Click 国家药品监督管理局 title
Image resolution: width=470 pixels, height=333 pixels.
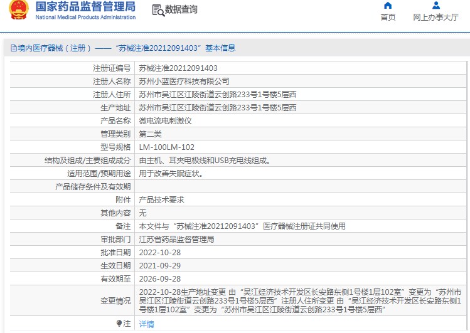(85, 7)
